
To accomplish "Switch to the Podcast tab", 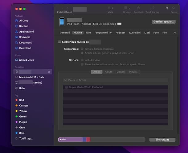I will [120, 33].
